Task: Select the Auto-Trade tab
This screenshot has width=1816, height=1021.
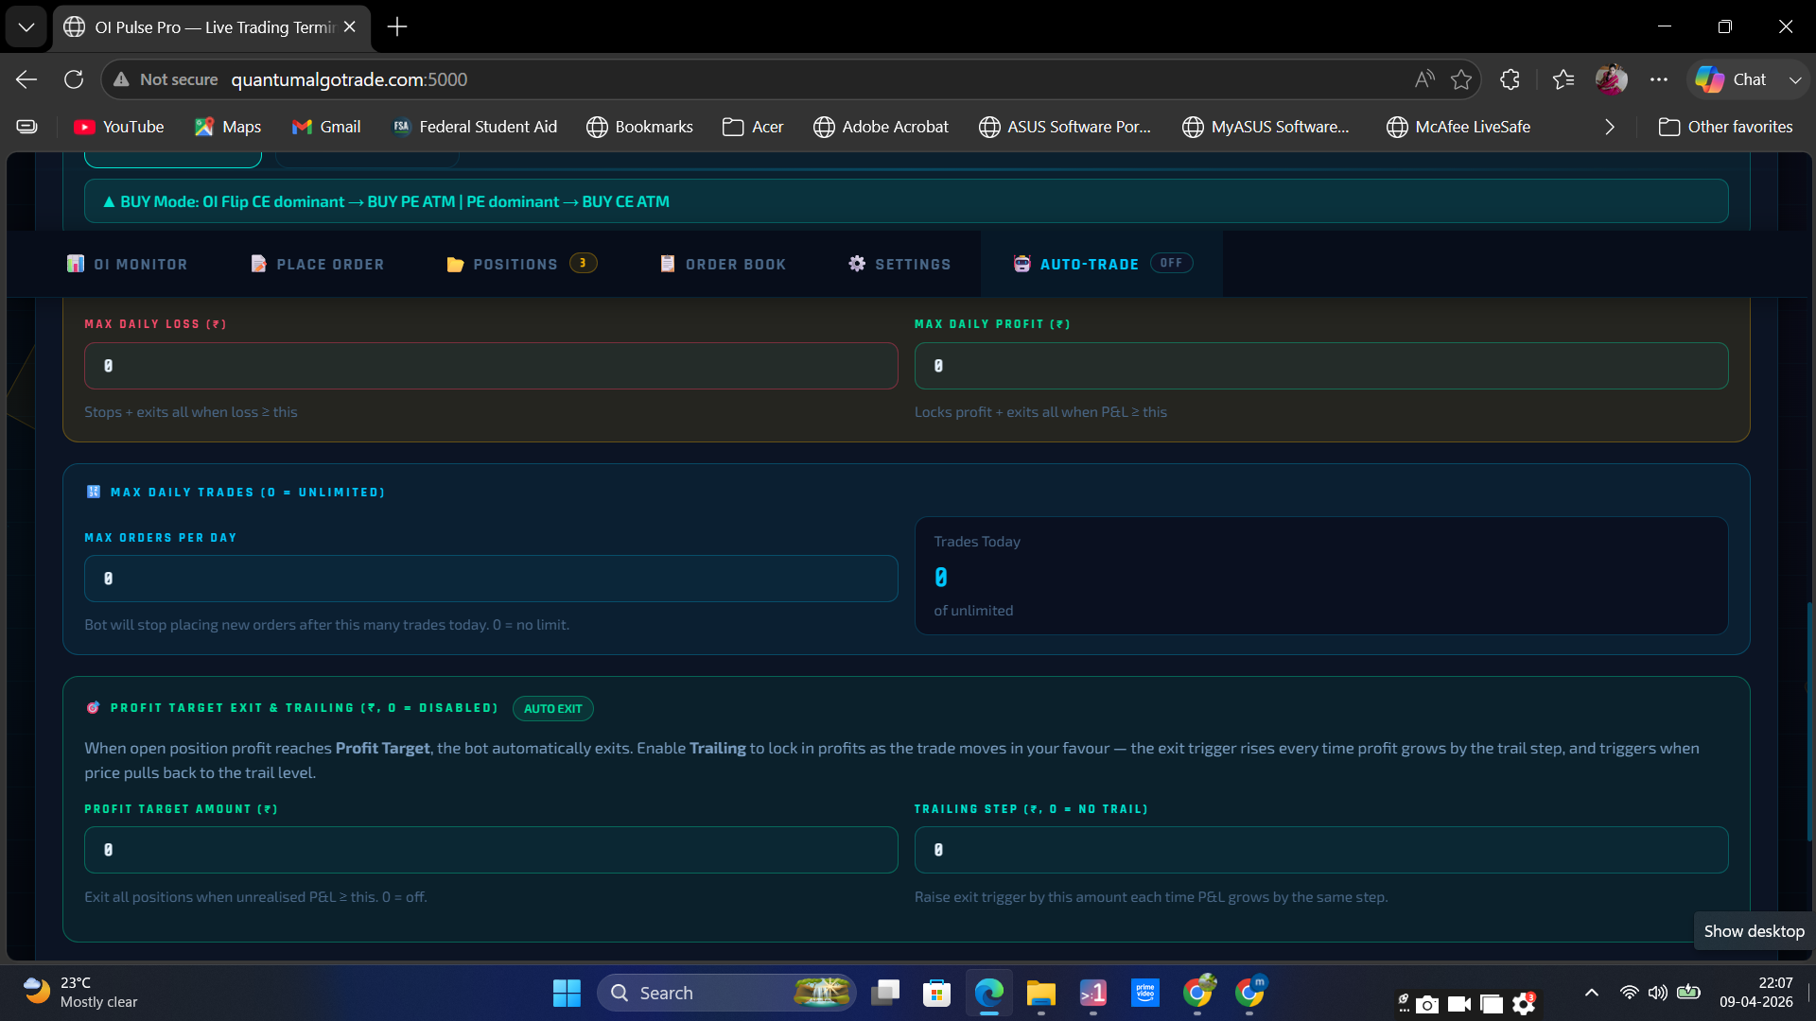Action: (1102, 264)
